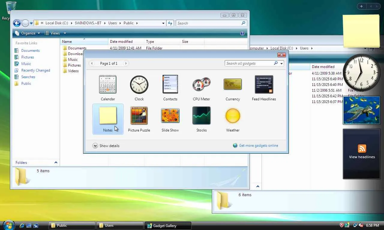Launch Internet Explorer from Quick Launch
384x230 pixels.
pyautogui.click(x=22, y=226)
